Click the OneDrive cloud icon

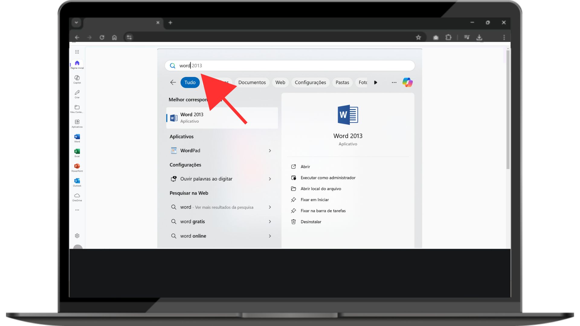pos(77,197)
